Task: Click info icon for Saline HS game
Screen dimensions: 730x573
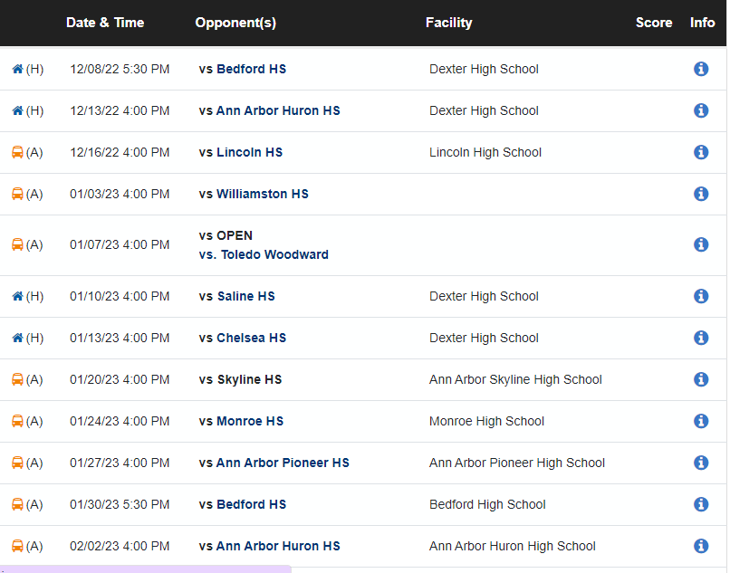Action: click(x=700, y=296)
